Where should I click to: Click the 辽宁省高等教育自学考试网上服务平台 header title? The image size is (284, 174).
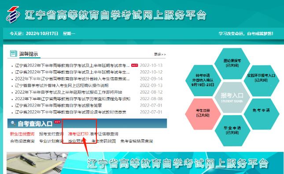point(115,15)
